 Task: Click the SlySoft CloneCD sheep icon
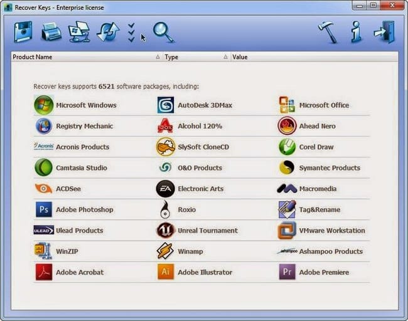point(166,147)
